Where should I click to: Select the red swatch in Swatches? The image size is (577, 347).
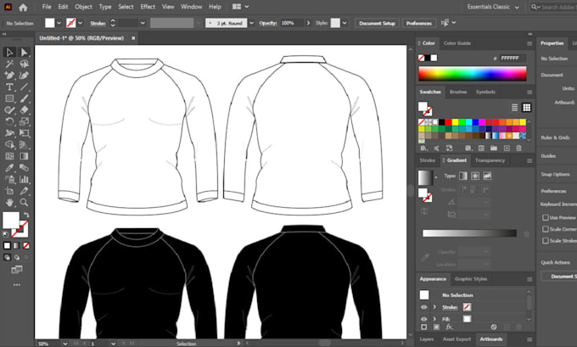coord(448,122)
